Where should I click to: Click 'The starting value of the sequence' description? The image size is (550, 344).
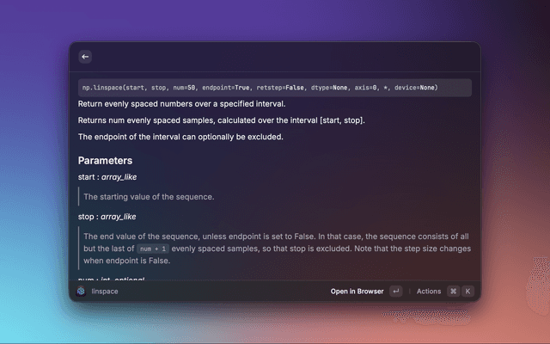pyautogui.click(x=149, y=197)
